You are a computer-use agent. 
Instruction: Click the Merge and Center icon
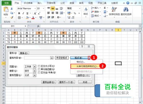[x=61, y=13]
